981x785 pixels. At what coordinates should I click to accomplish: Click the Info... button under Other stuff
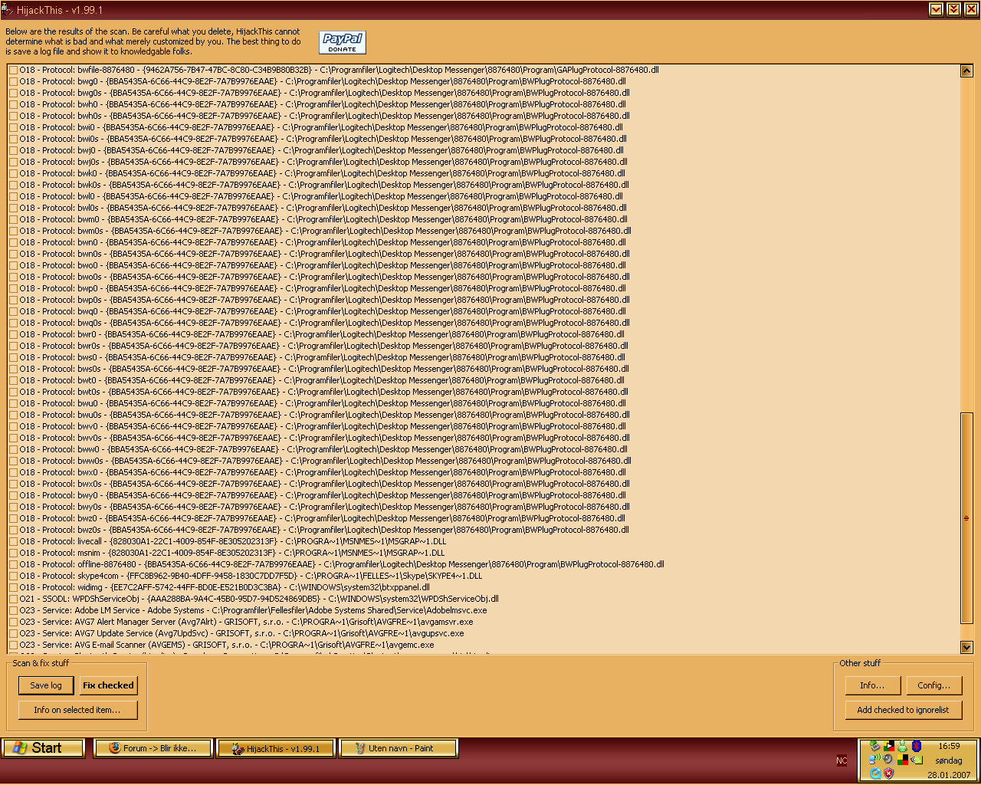pyautogui.click(x=872, y=685)
